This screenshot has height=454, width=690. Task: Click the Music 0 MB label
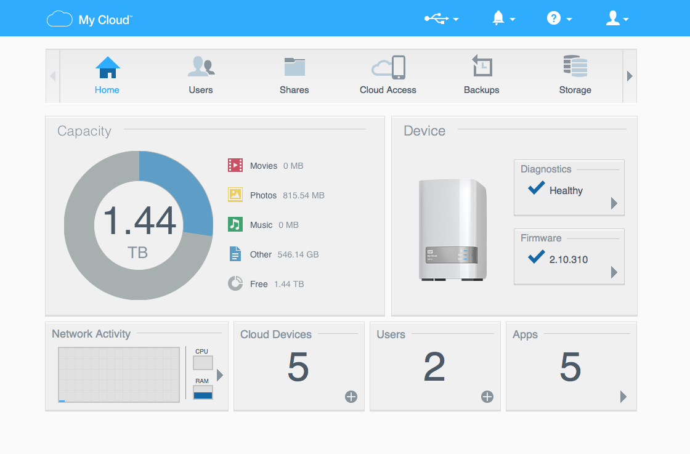(x=274, y=225)
